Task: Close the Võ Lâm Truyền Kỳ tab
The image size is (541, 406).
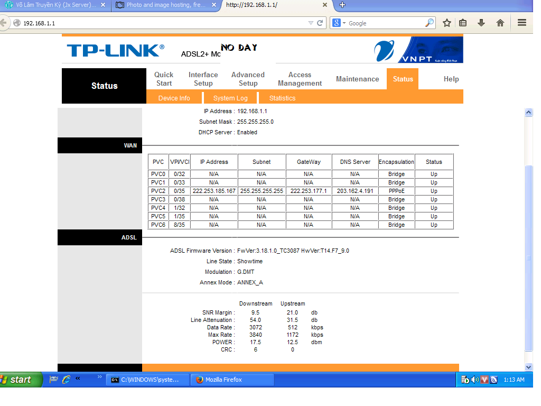Action: 103,5
